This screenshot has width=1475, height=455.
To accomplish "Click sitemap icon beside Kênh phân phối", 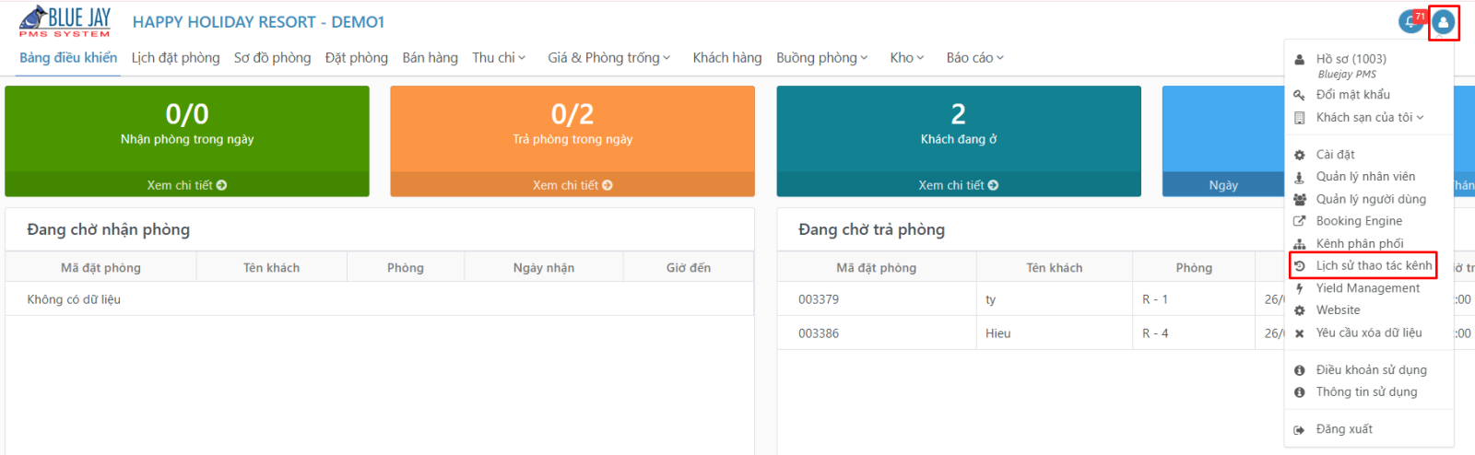I will pos(1299,244).
